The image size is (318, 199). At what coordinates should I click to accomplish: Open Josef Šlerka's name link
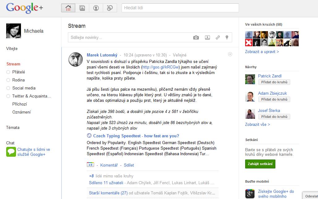pyautogui.click(x=269, y=110)
